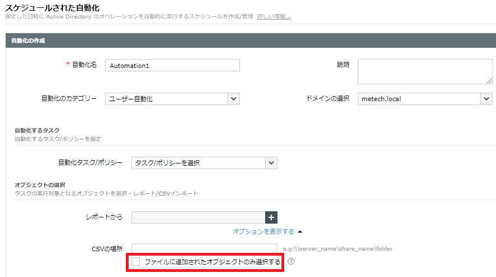Click the 自動化するタスク section heading
Screen dimensions: 496x277
click(x=37, y=130)
